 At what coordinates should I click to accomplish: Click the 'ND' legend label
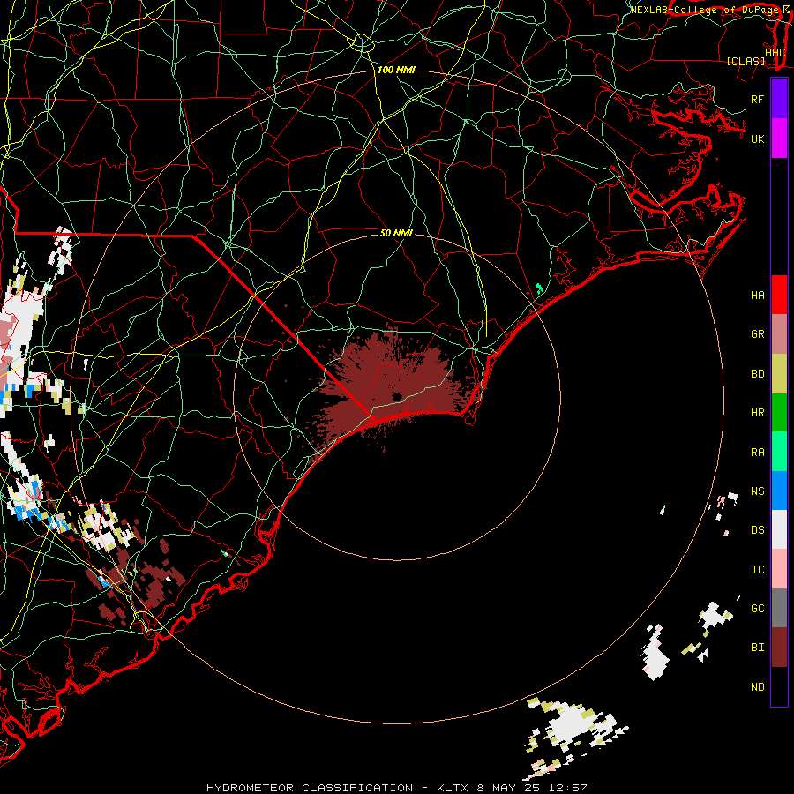coord(758,687)
